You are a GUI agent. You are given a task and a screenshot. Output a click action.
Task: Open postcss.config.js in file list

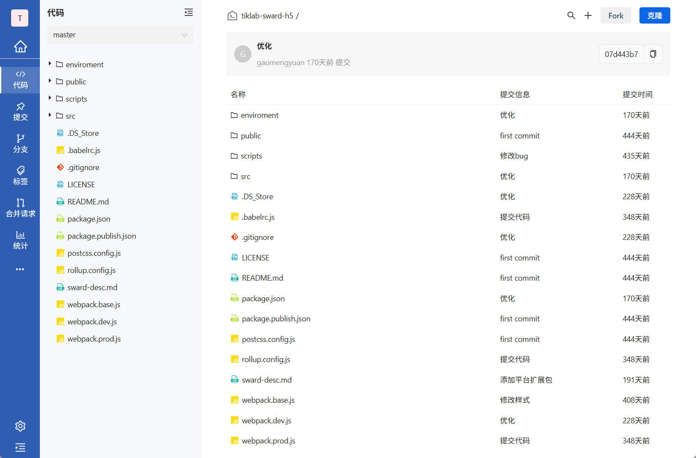269,339
